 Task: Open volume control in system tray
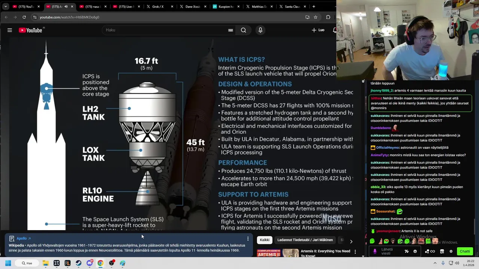click(x=457, y=263)
